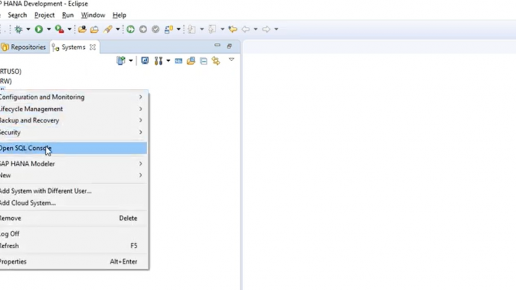Screen dimensions: 516x290
Task: Choose Remove from context menu
Action: pyautogui.click(x=73, y=219)
